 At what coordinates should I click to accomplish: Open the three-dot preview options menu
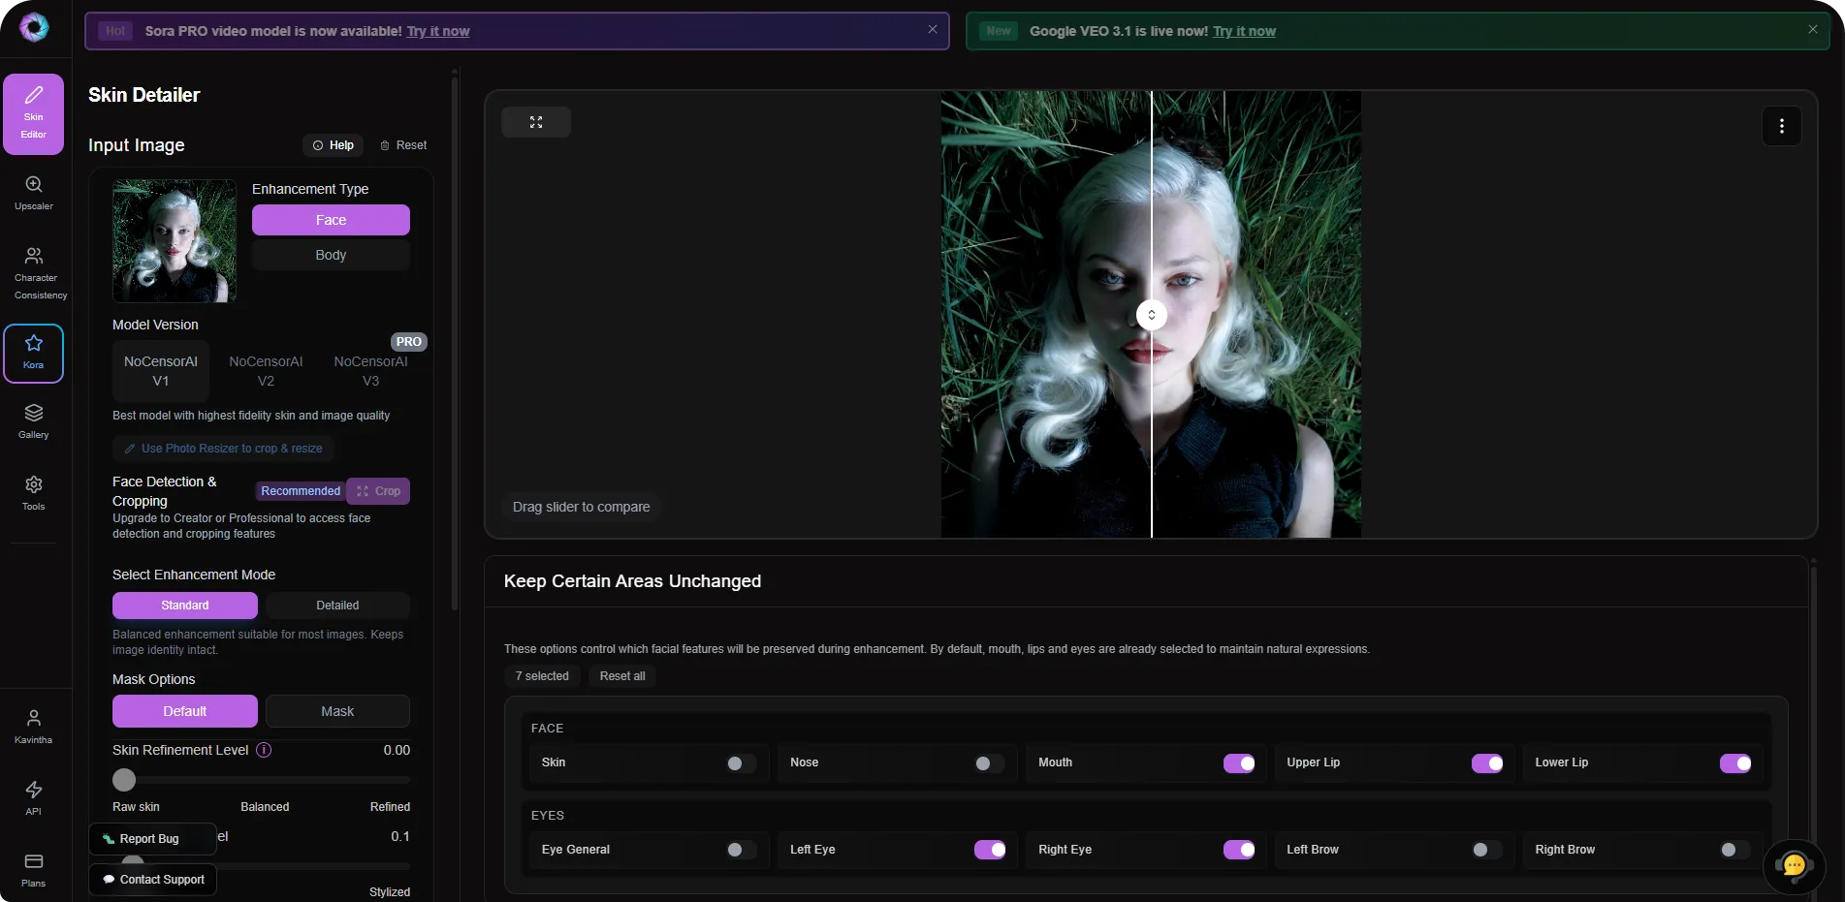click(1781, 126)
